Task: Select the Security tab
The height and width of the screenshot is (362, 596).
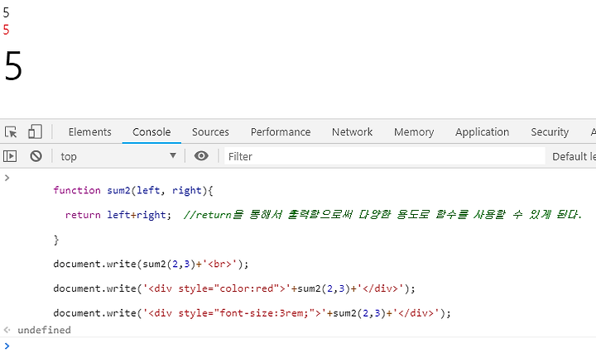Action: pyautogui.click(x=550, y=132)
